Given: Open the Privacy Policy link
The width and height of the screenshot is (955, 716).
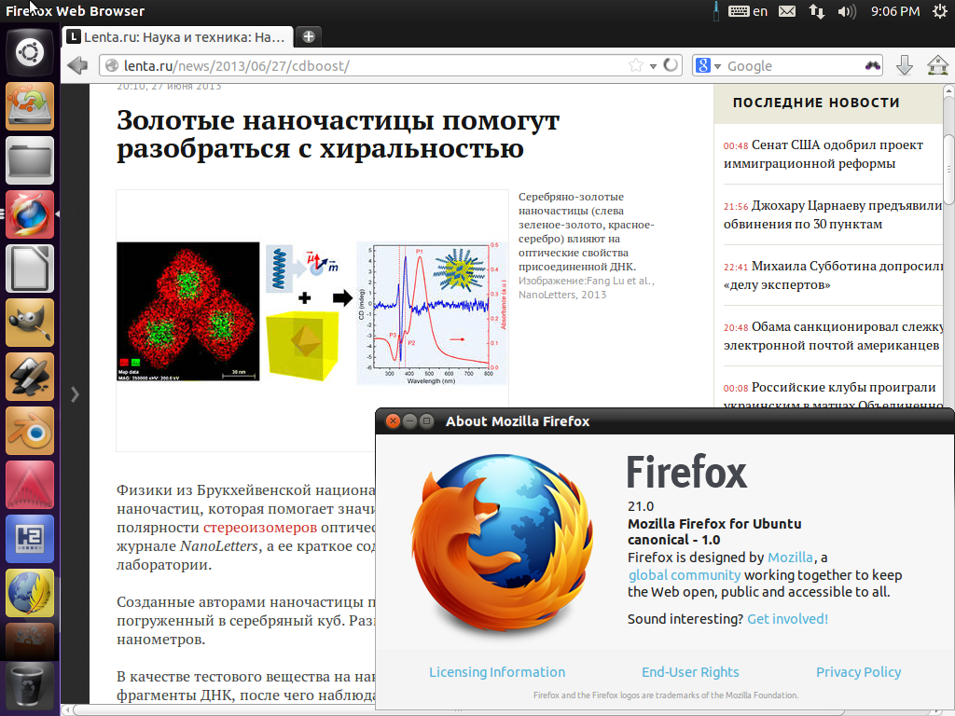Looking at the screenshot, I should coord(858,672).
